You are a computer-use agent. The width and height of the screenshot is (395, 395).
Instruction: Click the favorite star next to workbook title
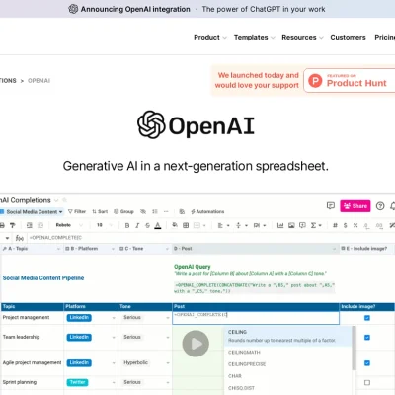[x=65, y=200]
